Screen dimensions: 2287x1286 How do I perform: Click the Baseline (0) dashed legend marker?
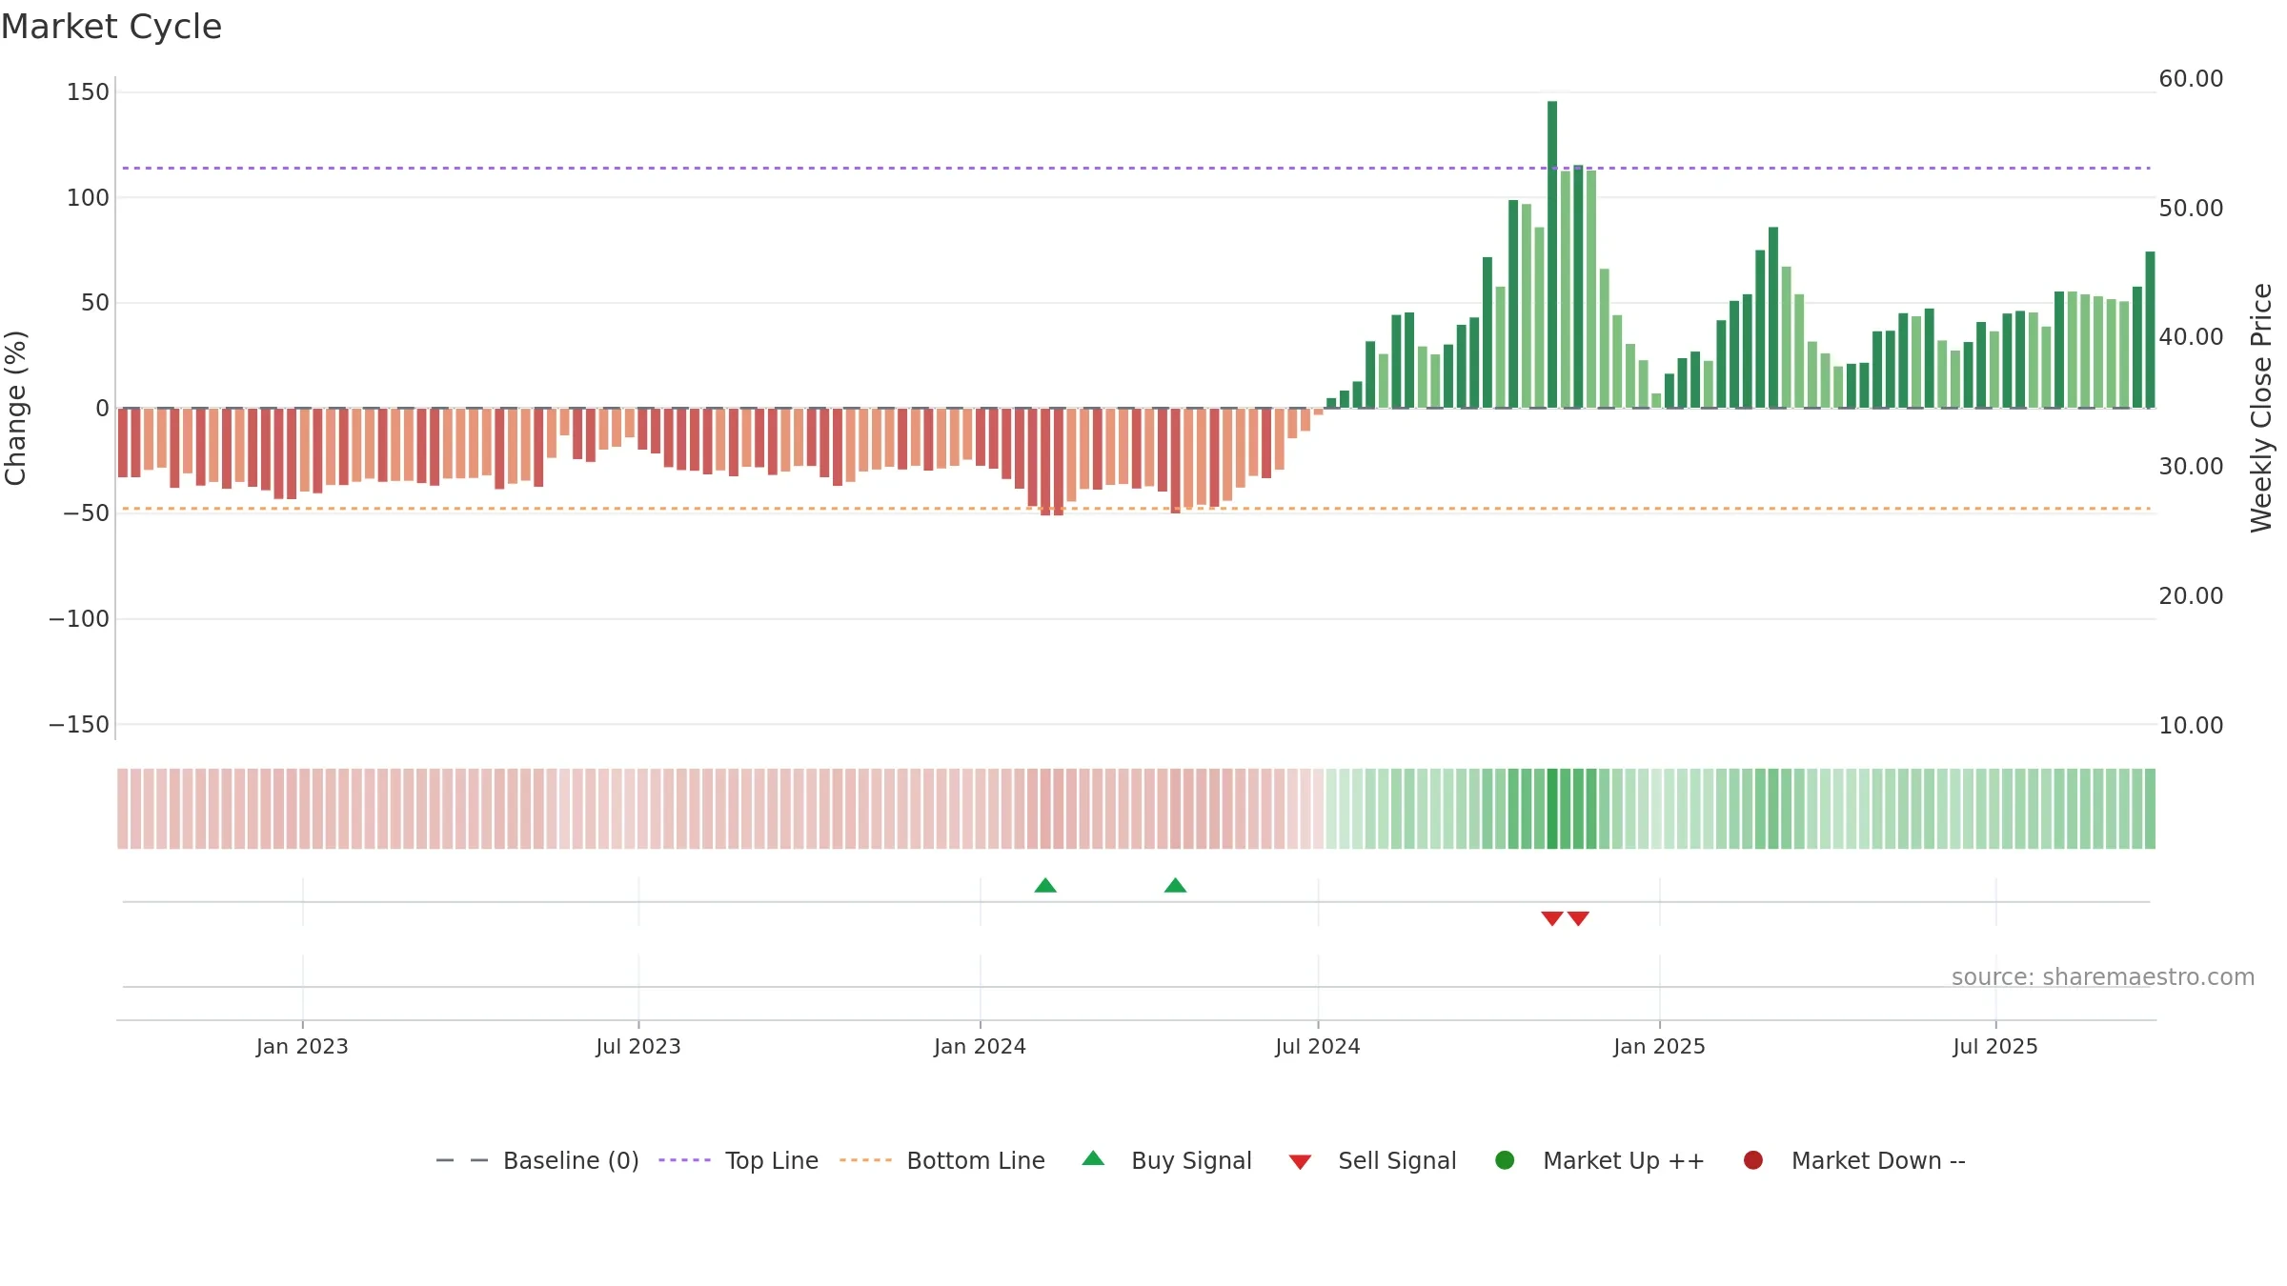462,1160
